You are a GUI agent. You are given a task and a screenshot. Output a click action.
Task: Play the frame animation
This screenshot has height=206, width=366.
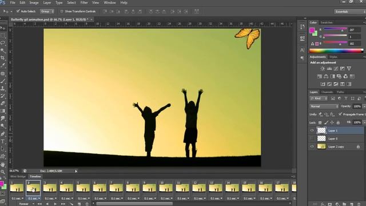tap(55, 204)
